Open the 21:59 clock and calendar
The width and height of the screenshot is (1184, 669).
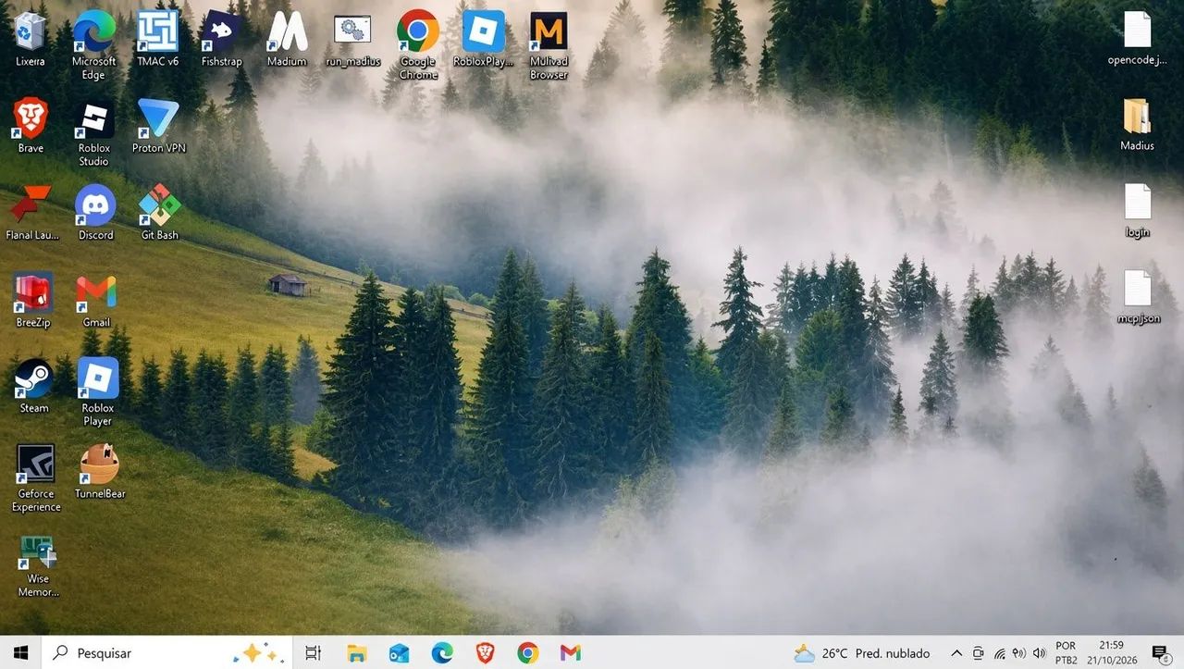click(1112, 653)
